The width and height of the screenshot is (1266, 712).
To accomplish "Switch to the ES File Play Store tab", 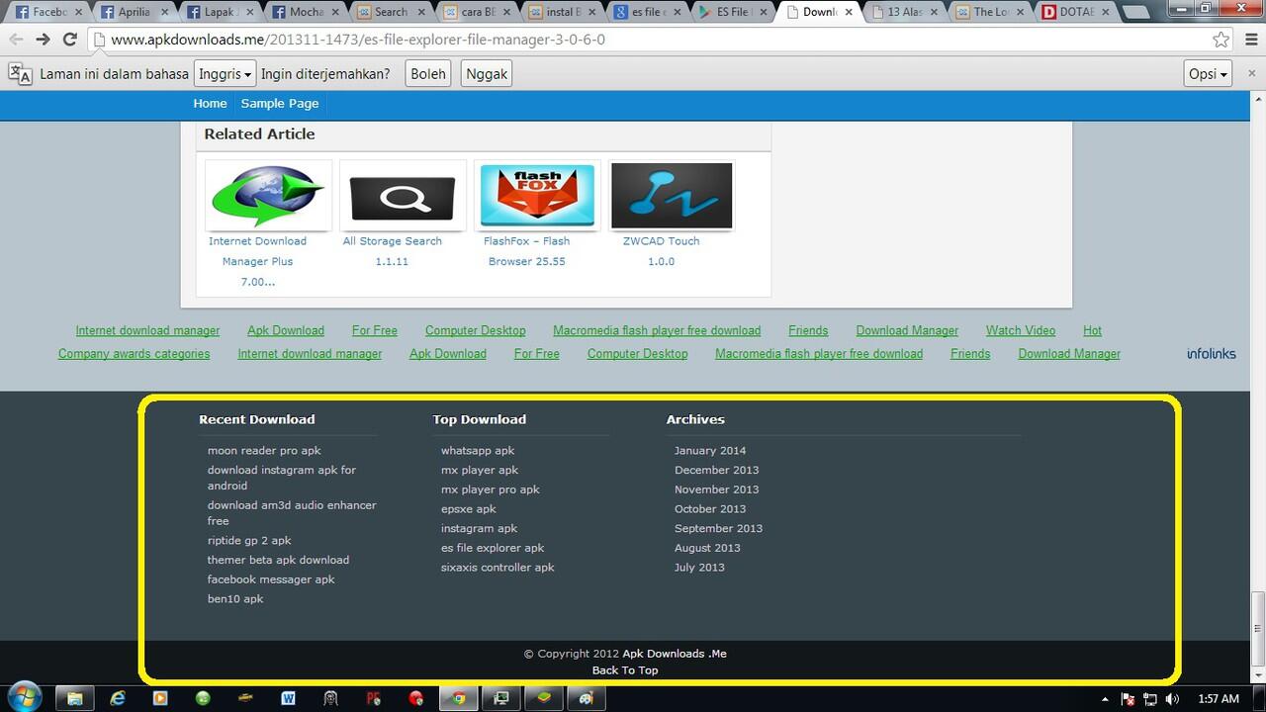I will 734,12.
